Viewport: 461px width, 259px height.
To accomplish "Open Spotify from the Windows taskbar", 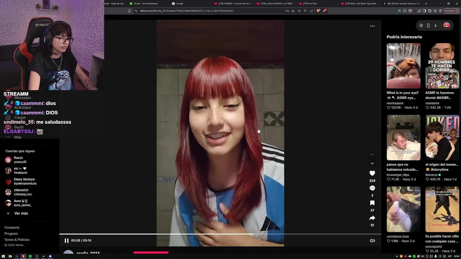I will (x=30, y=256).
